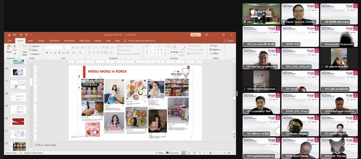Open the Section dropdown

tap(36, 54)
